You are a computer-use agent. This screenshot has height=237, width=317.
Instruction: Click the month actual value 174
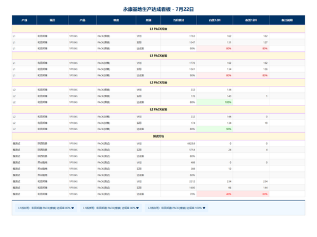(193, 123)
